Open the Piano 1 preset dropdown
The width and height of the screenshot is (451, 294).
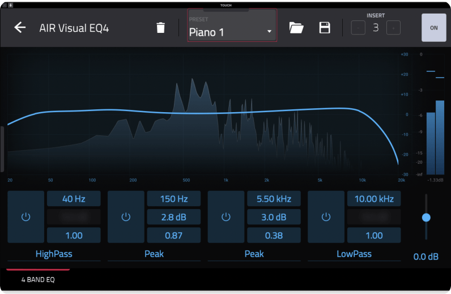coord(232,32)
